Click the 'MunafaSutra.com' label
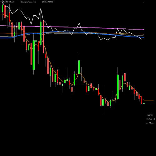156x156 pixels. pos(28,2)
